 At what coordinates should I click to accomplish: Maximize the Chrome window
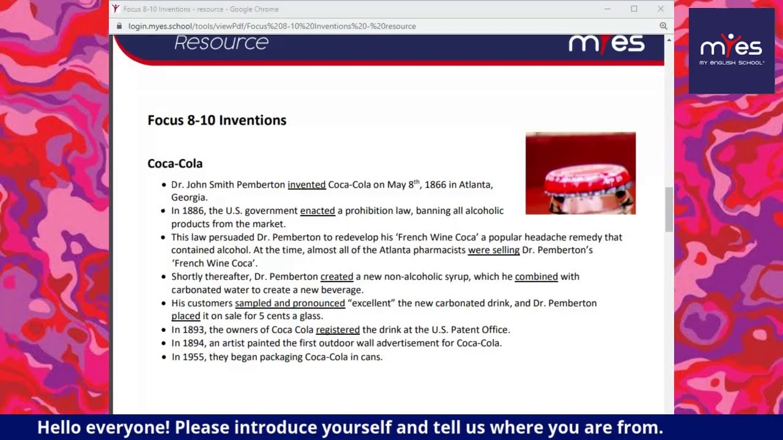[634, 9]
